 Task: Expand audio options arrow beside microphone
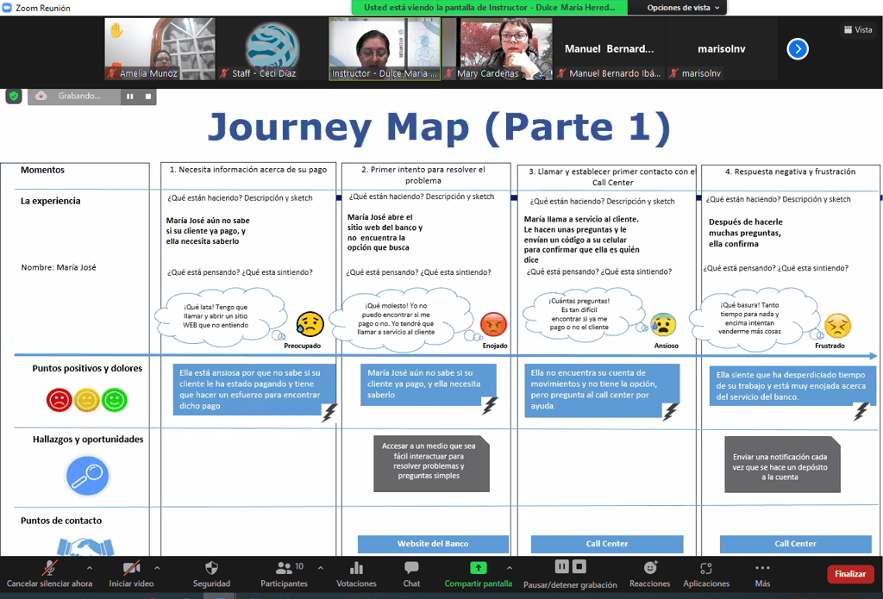tap(89, 568)
